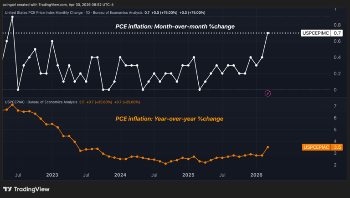
Task: Click the 2026 label on time axis
Action: 256,175
